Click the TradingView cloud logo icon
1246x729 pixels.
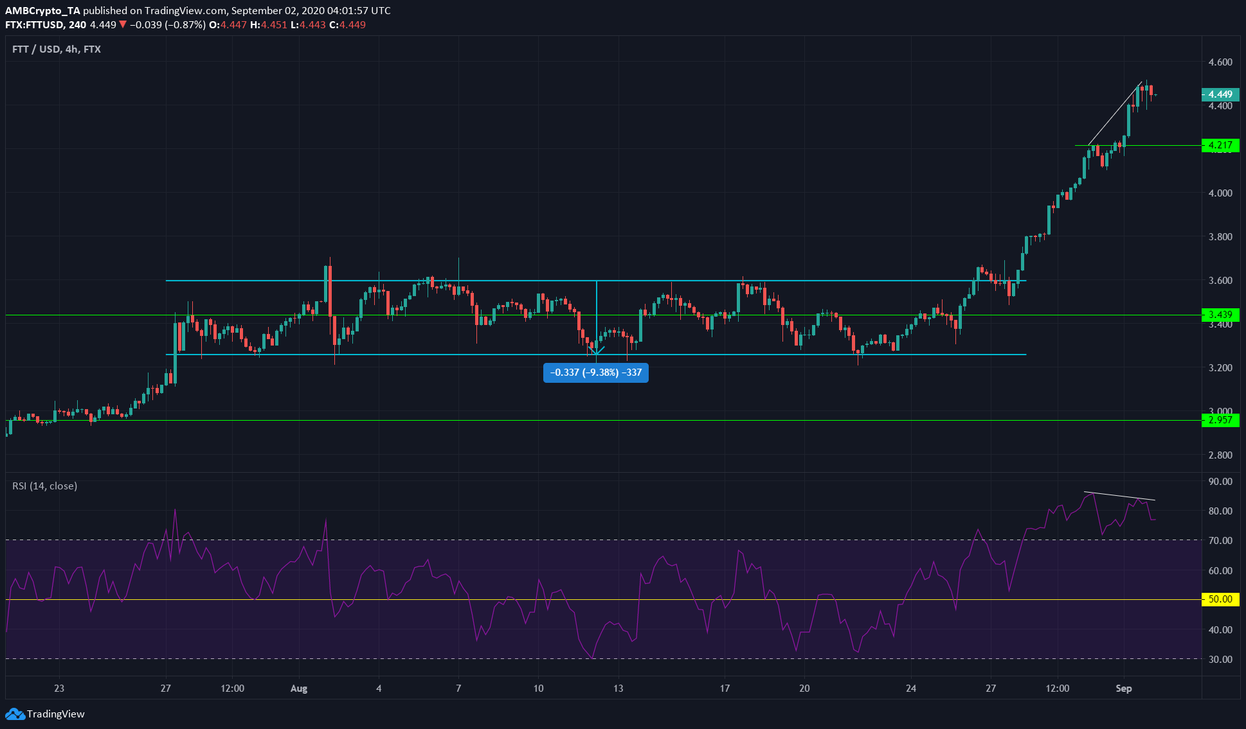15,714
